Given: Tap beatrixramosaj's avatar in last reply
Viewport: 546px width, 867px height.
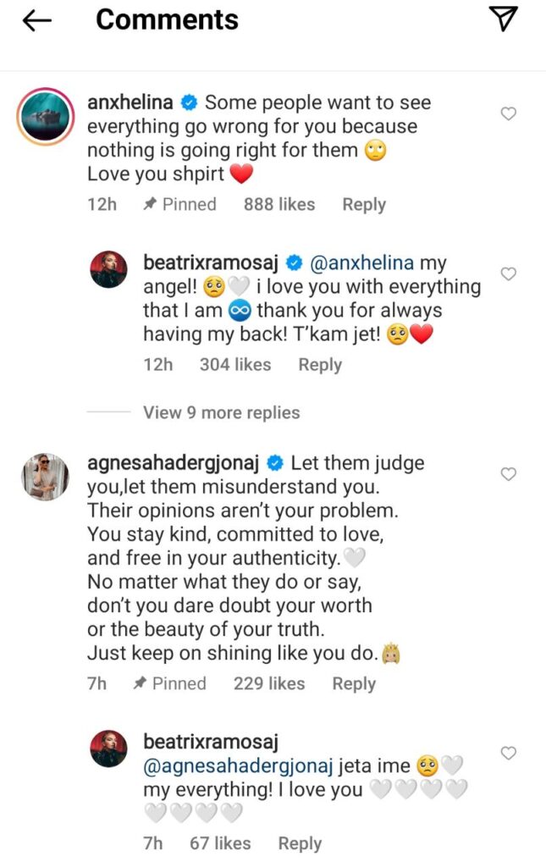Looking at the screenshot, I should 108,749.
